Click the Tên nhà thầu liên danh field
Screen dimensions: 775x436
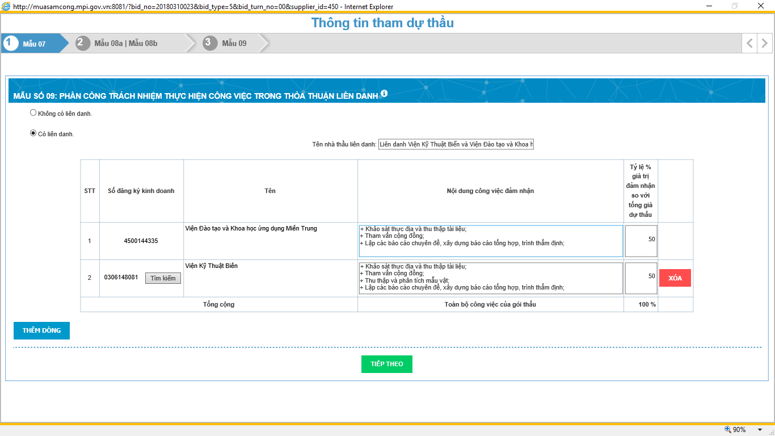[456, 145]
